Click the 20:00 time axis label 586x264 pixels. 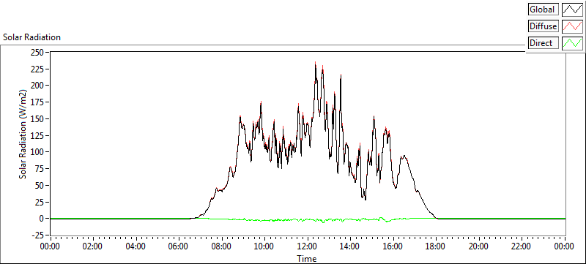point(479,246)
